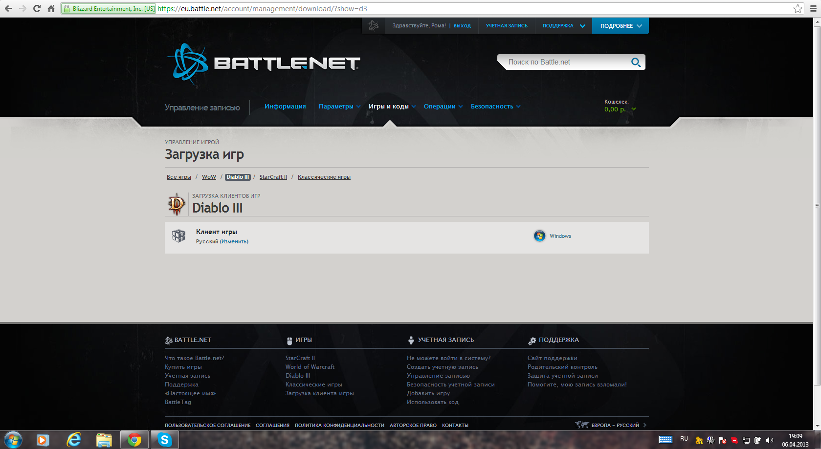
Task: Open media player from the taskbar
Action: point(43,440)
